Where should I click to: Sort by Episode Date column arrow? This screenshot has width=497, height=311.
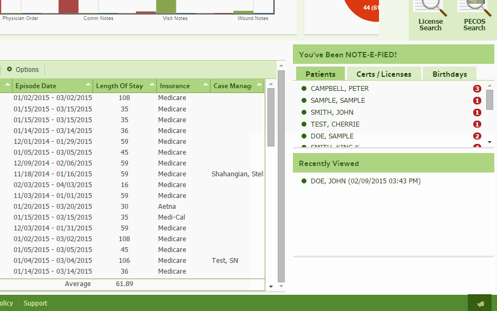88,85
